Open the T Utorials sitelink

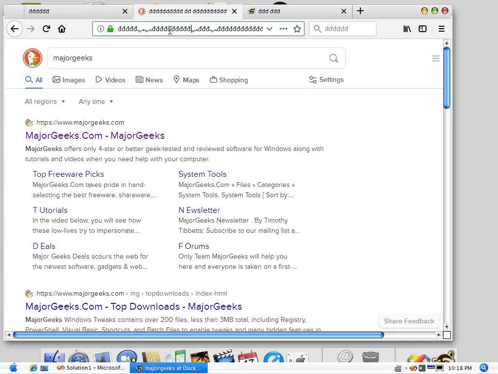[50, 210]
